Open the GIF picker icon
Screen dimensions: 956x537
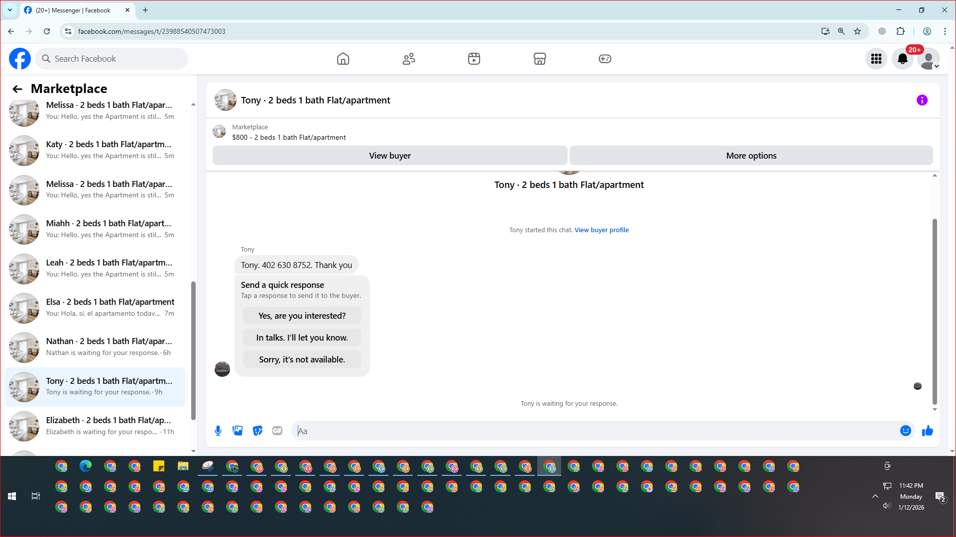(277, 431)
